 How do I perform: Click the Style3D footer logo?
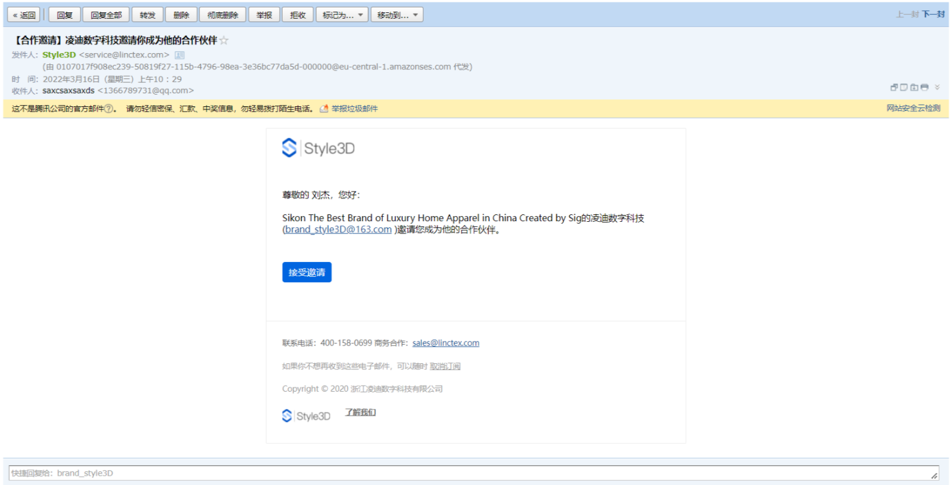pos(306,416)
